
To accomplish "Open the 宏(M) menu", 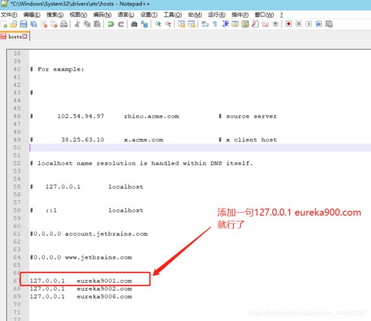I will (195, 15).
